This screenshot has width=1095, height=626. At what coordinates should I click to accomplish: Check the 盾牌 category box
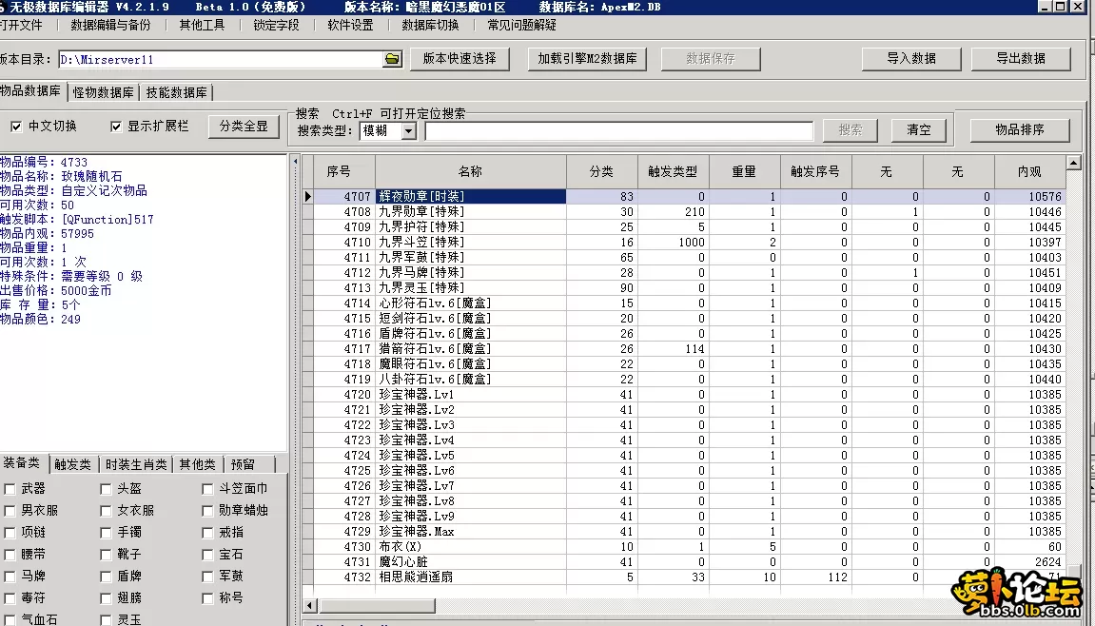tap(106, 577)
